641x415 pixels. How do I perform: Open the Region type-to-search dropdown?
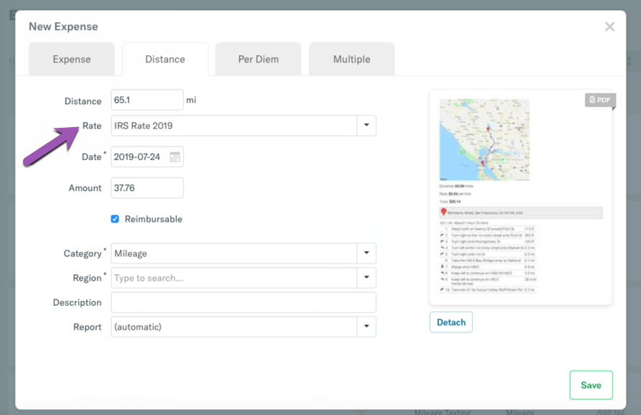click(366, 277)
